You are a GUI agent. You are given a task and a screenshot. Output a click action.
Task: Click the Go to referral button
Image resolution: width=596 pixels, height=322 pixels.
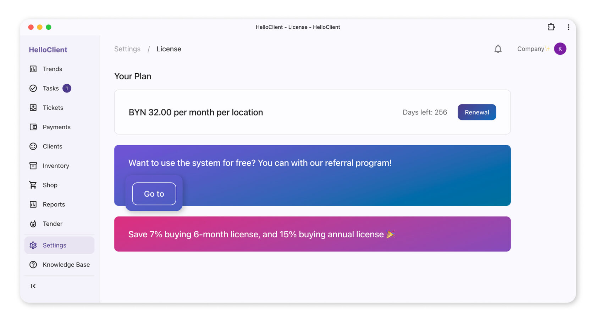154,194
